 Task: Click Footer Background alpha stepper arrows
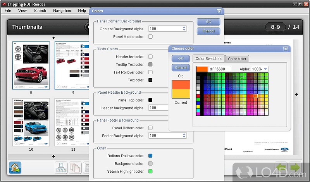click(184, 136)
